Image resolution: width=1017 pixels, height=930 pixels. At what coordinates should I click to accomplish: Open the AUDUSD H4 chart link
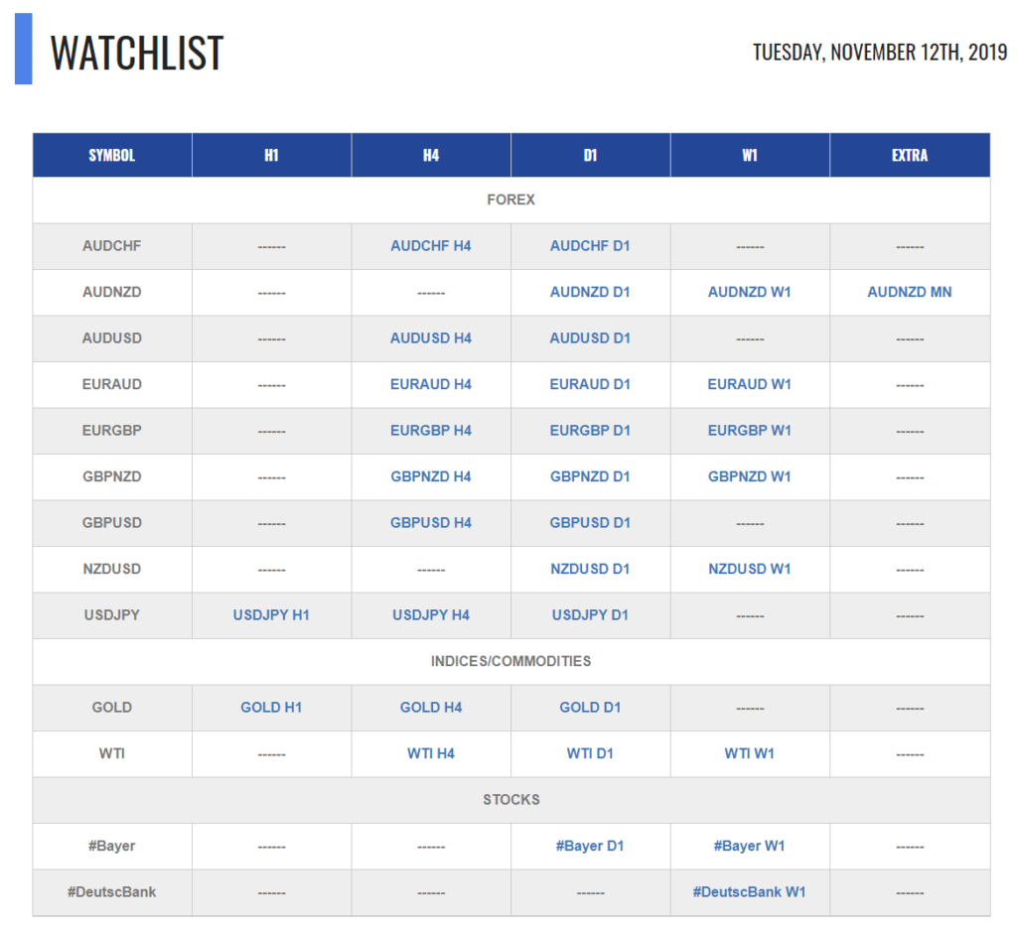(x=431, y=337)
